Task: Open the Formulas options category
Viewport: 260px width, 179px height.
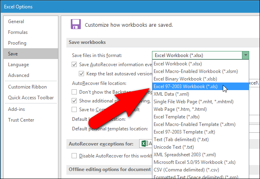Action: point(31,32)
